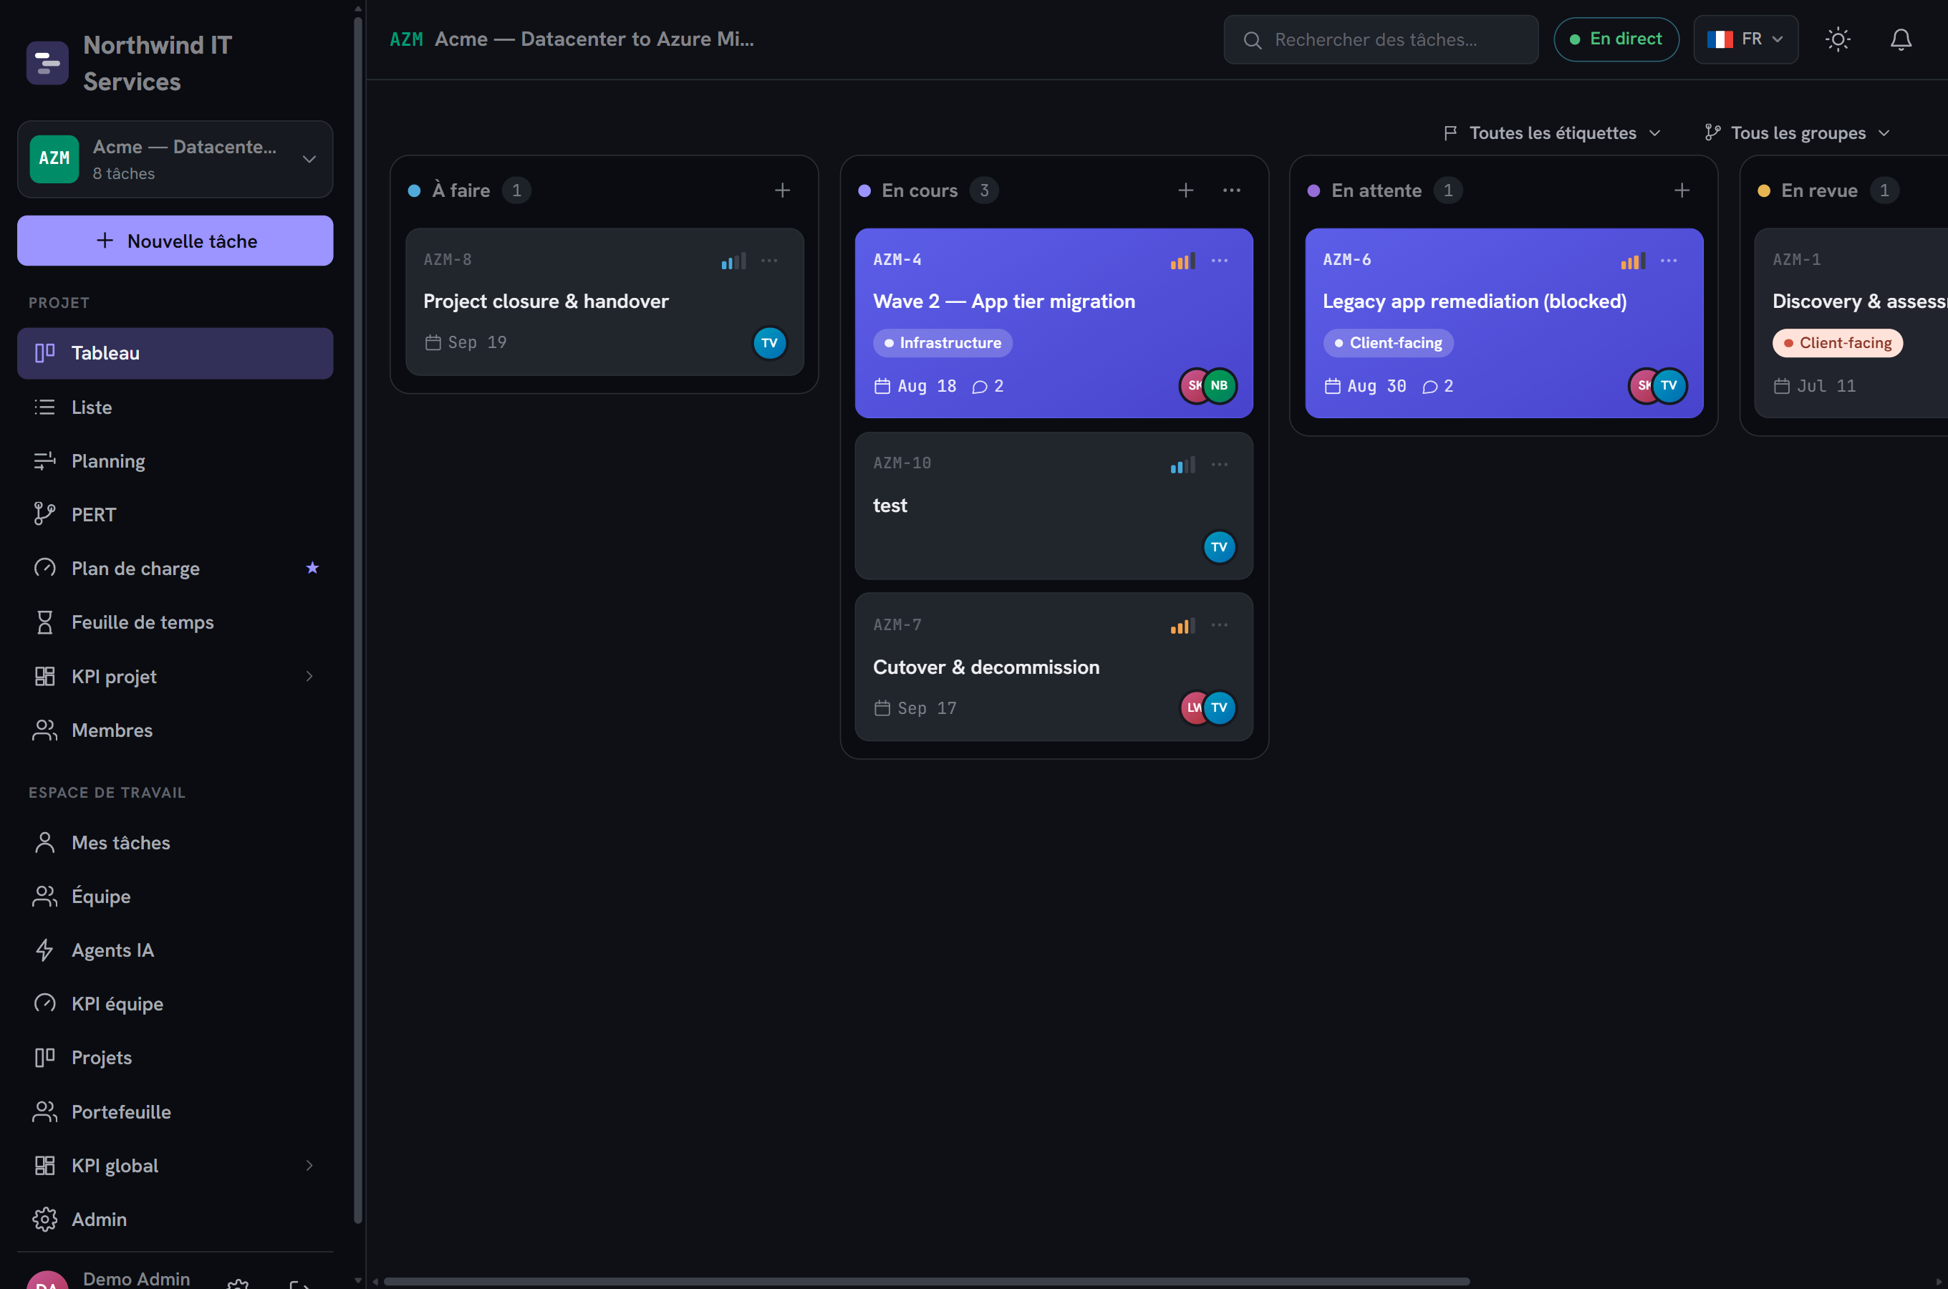Click the NB avatar on AZM-4
Screen dimensions: 1948x1289
pyautogui.click(x=1219, y=385)
